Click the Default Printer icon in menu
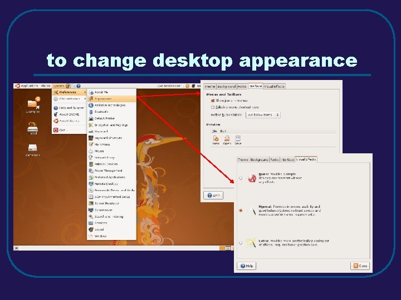The image size is (401, 300). point(91,118)
